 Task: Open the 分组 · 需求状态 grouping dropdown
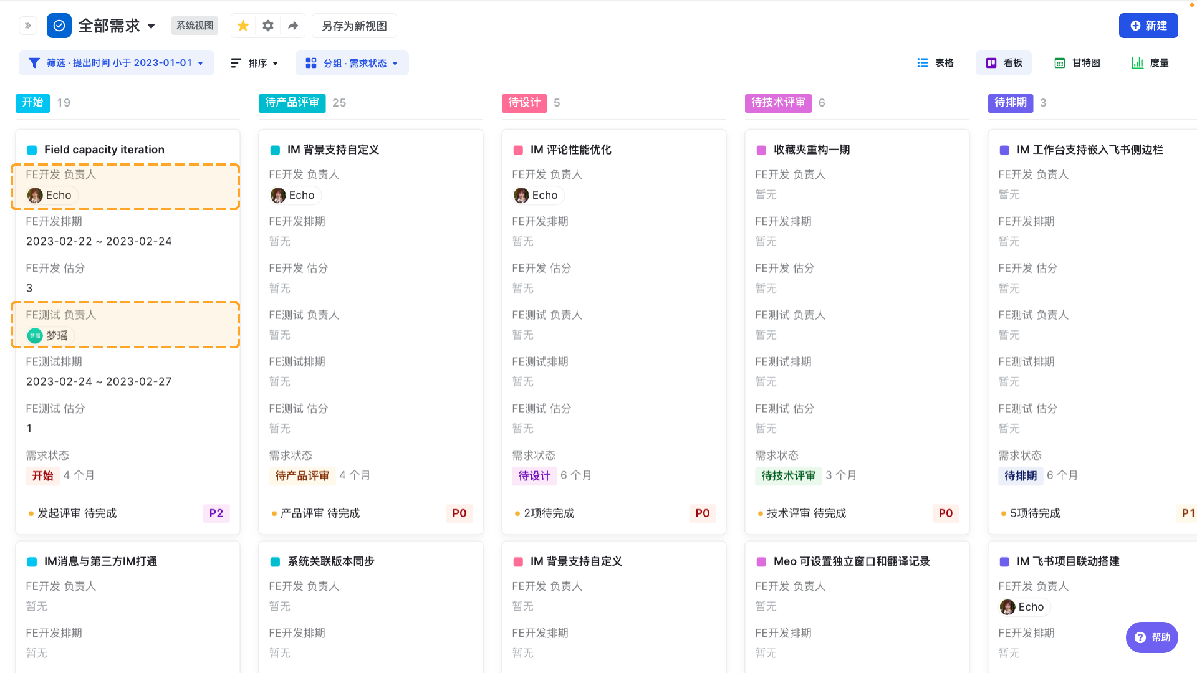(x=395, y=63)
